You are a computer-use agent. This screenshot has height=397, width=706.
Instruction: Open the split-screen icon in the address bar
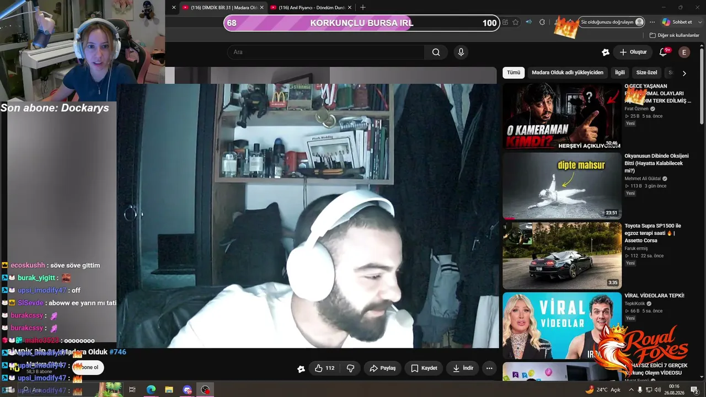click(505, 22)
